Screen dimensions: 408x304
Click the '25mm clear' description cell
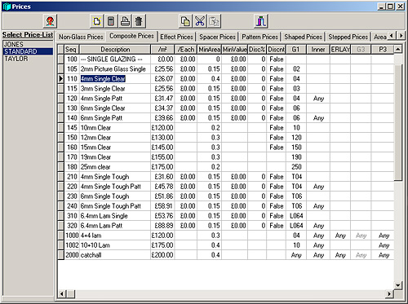[x=115, y=167]
